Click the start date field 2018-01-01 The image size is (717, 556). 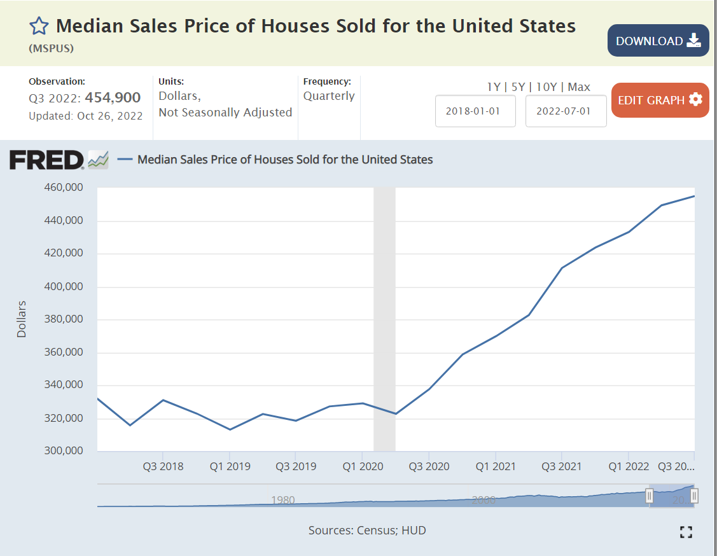[x=475, y=111]
